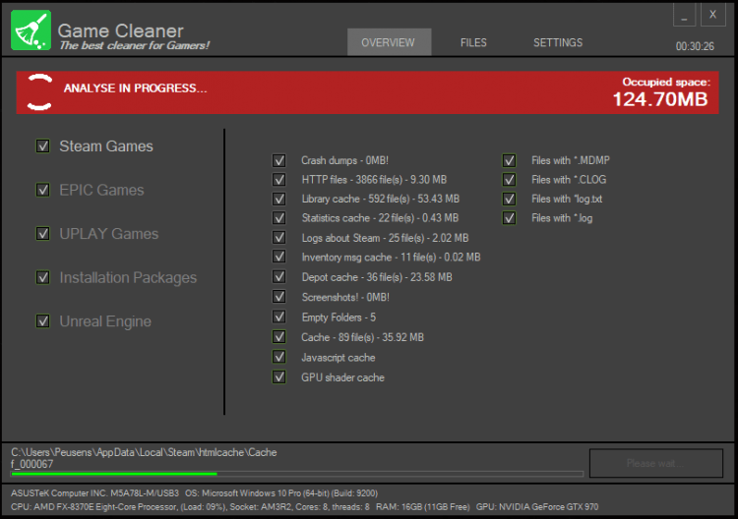Viewport: 738px width, 519px height.
Task: Click the Please wait button
Action: pos(653,463)
